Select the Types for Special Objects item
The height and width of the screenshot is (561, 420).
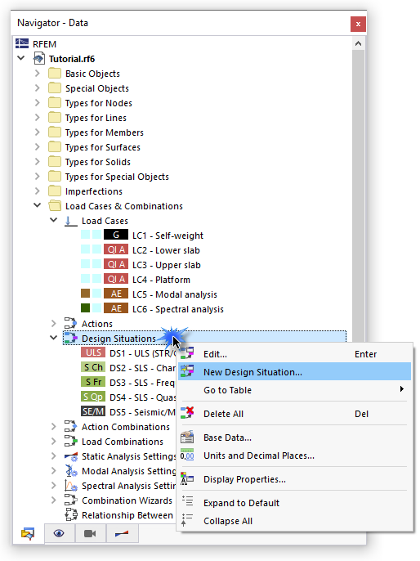(x=117, y=177)
